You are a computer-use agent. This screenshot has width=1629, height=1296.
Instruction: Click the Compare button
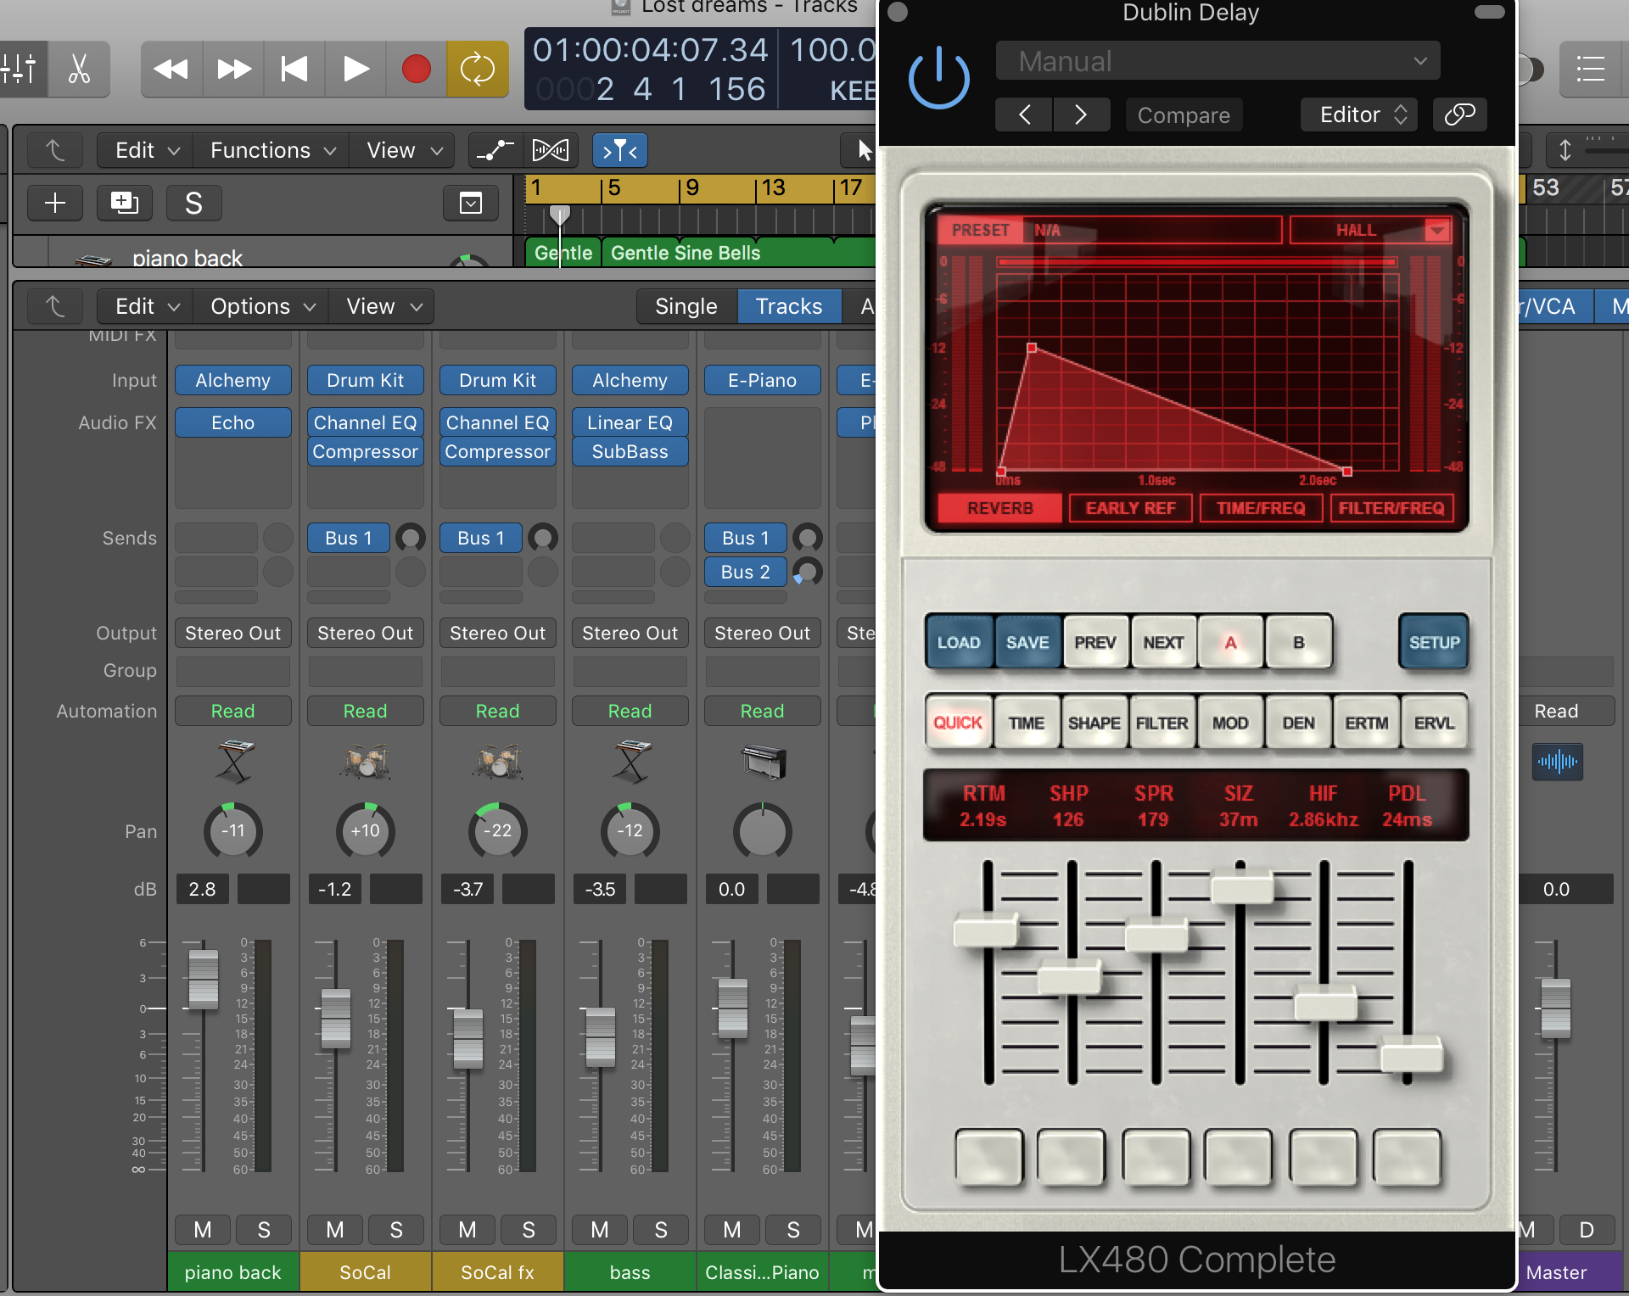[x=1184, y=115]
